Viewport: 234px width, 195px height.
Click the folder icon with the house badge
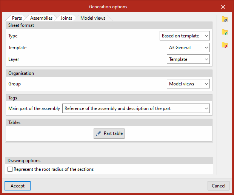[225, 19]
